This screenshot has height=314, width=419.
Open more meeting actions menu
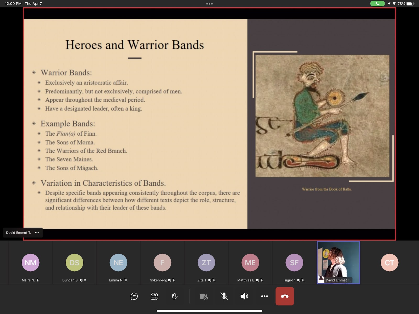point(264,296)
